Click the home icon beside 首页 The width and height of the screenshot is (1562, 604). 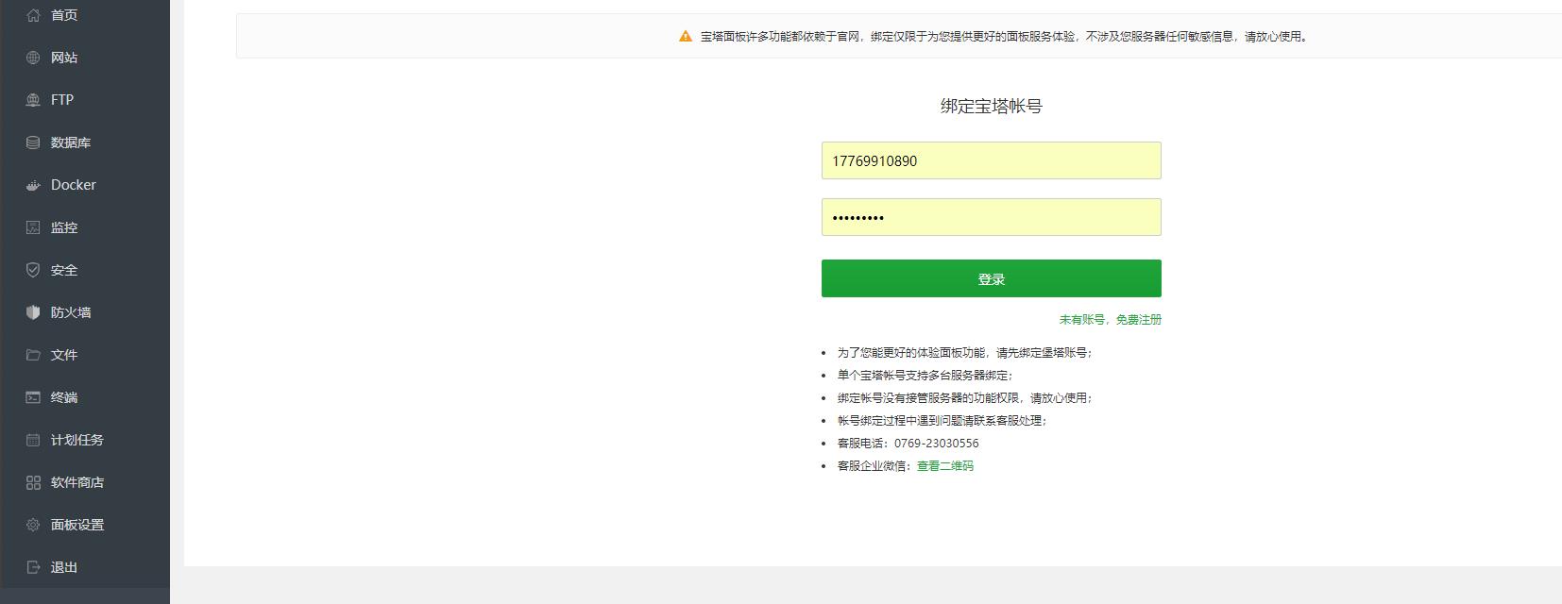33,15
